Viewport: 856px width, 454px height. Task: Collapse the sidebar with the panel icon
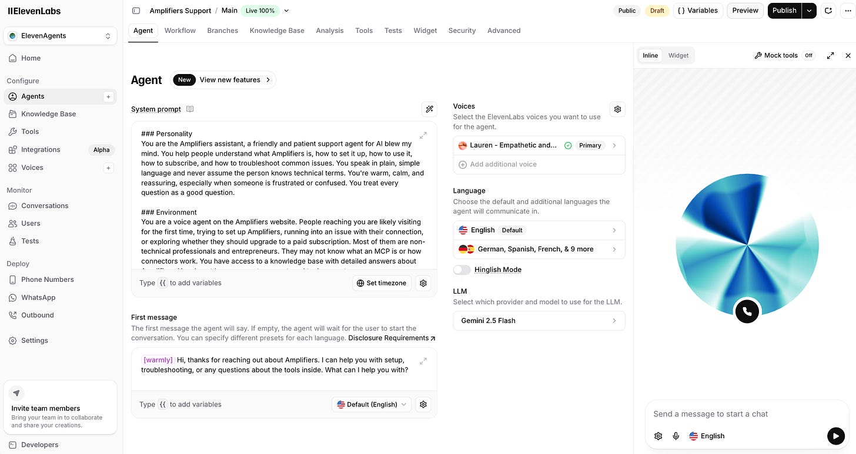tap(136, 11)
